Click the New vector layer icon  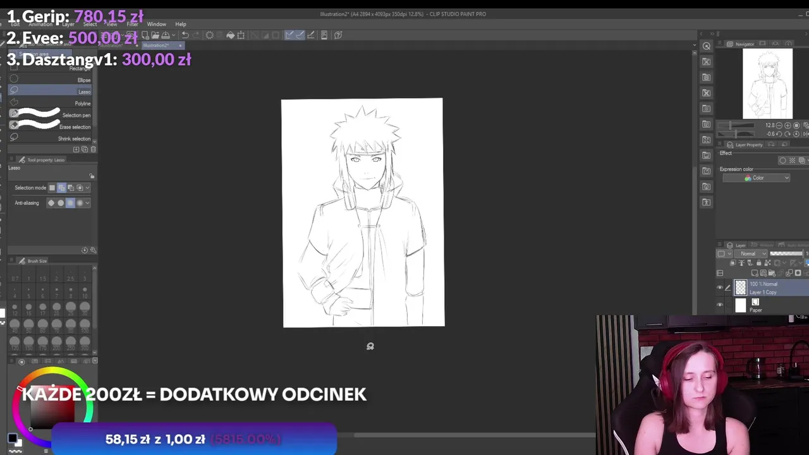point(763,273)
